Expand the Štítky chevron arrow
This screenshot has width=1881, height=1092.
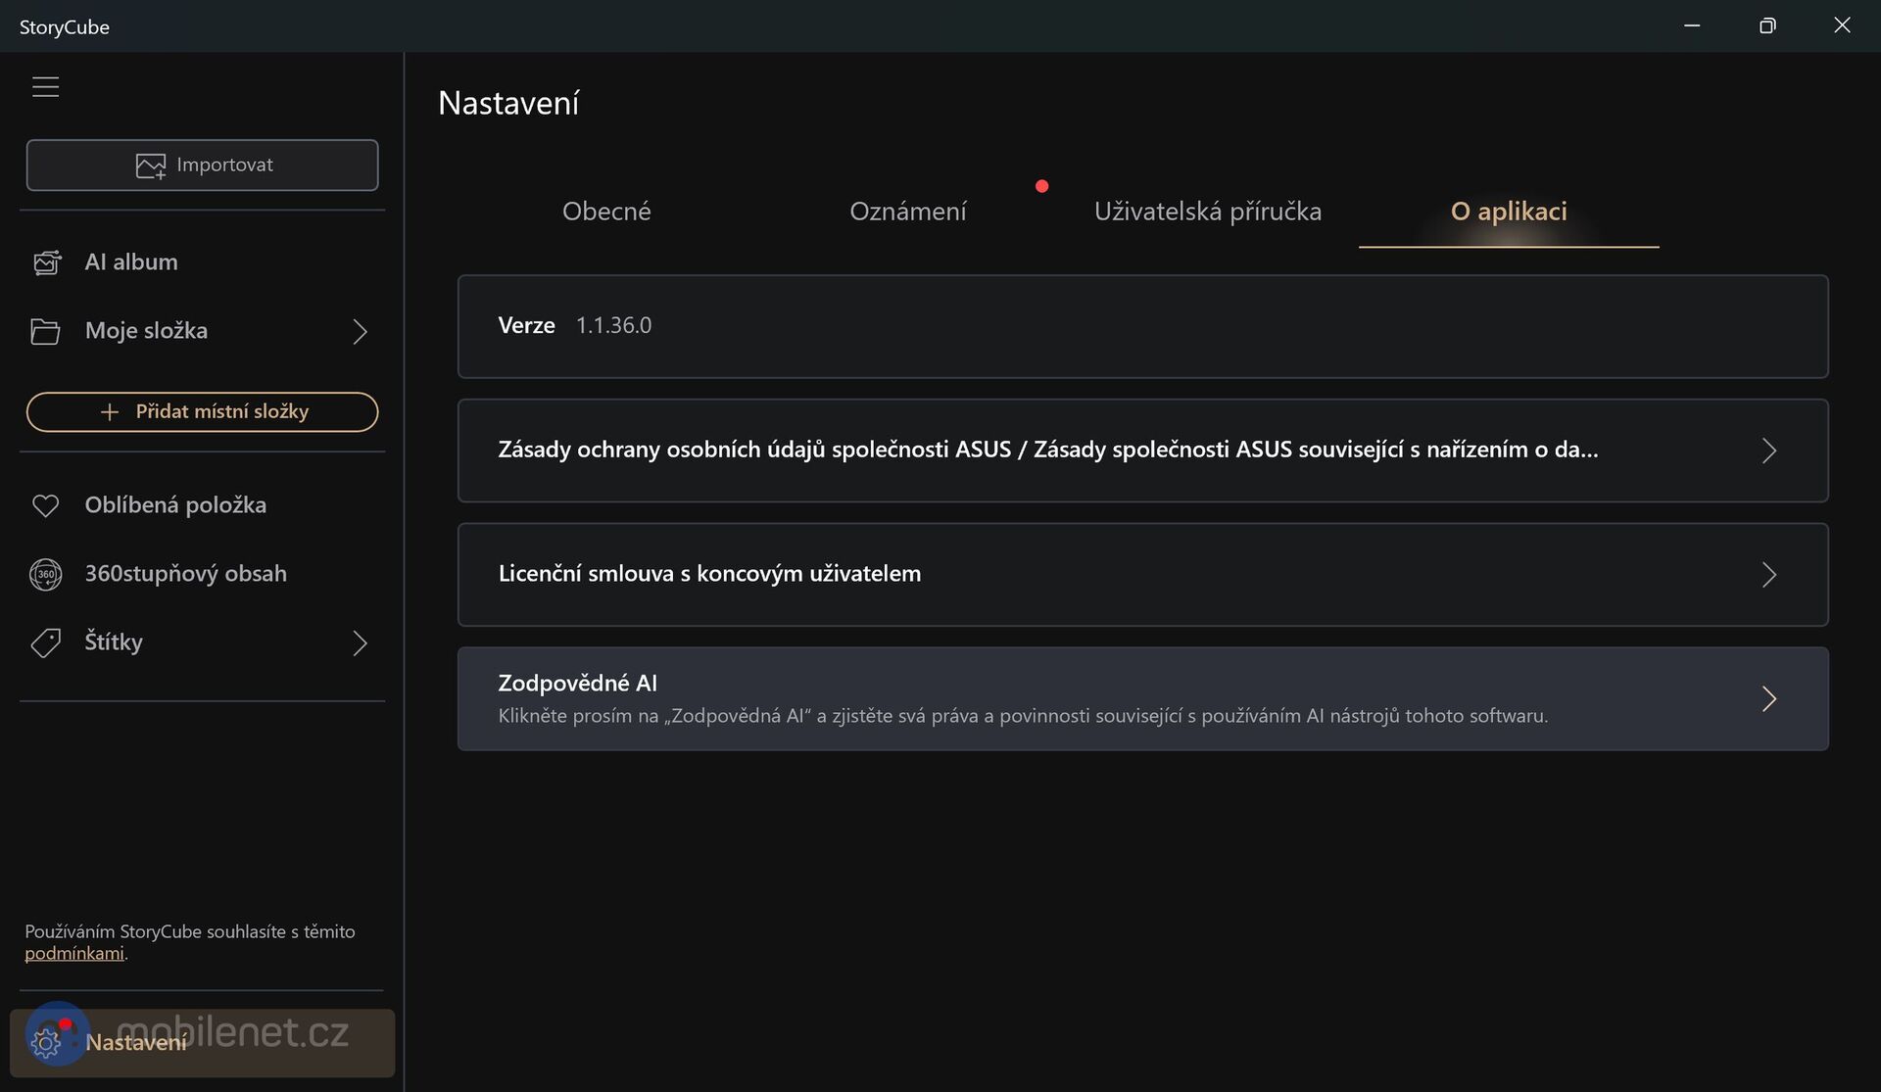(x=360, y=643)
